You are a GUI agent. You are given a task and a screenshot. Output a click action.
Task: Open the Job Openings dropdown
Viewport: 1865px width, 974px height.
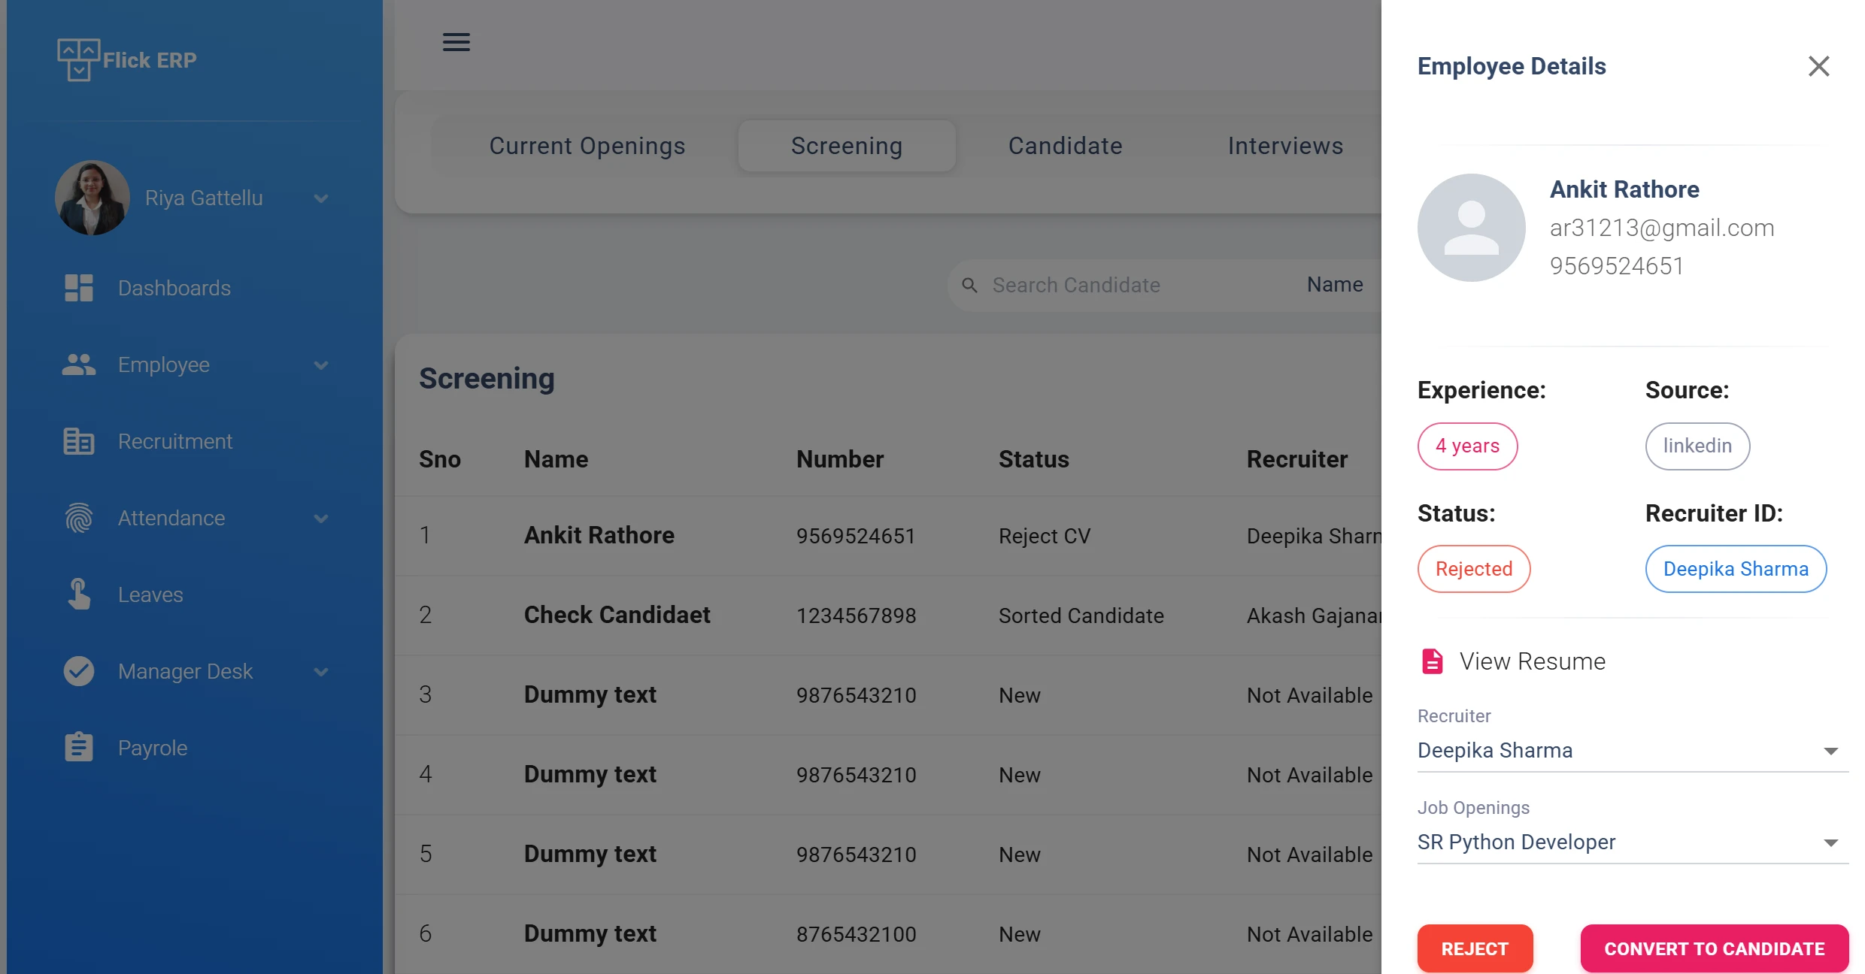pos(1632,842)
